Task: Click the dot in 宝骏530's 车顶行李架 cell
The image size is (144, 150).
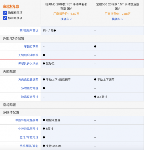Action: pos(95,47)
